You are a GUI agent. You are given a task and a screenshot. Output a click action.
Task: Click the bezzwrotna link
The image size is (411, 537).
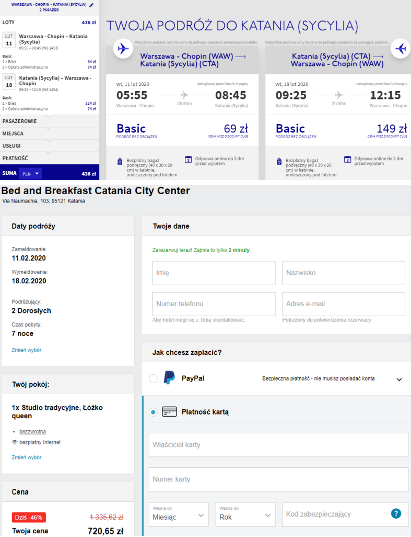32,431
